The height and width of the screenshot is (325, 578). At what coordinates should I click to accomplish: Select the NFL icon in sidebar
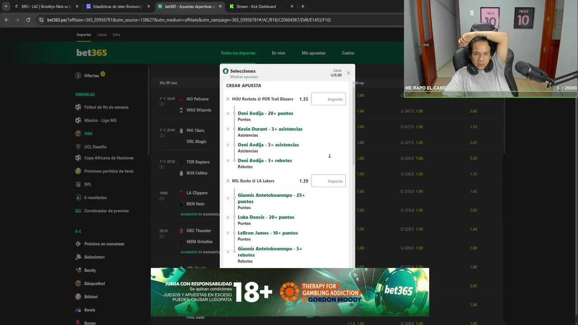pos(78,184)
